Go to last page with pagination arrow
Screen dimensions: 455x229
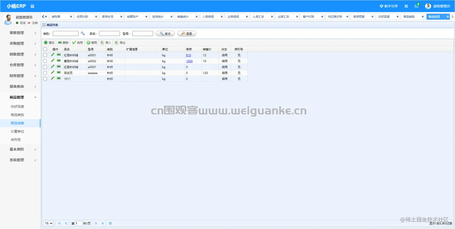[103, 223]
